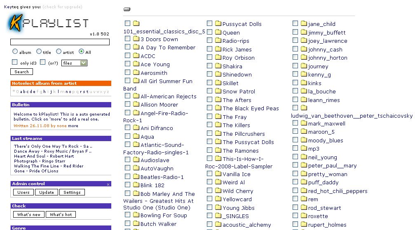Image resolution: width=415 pixels, height=230 pixels.
Task: Open ludwig_van_beethoven__peter_tschaicovsky folder name
Action: (x=352, y=116)
